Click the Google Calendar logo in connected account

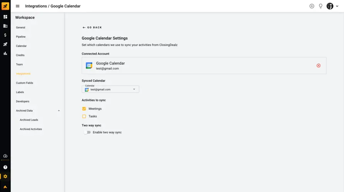[x=89, y=65]
